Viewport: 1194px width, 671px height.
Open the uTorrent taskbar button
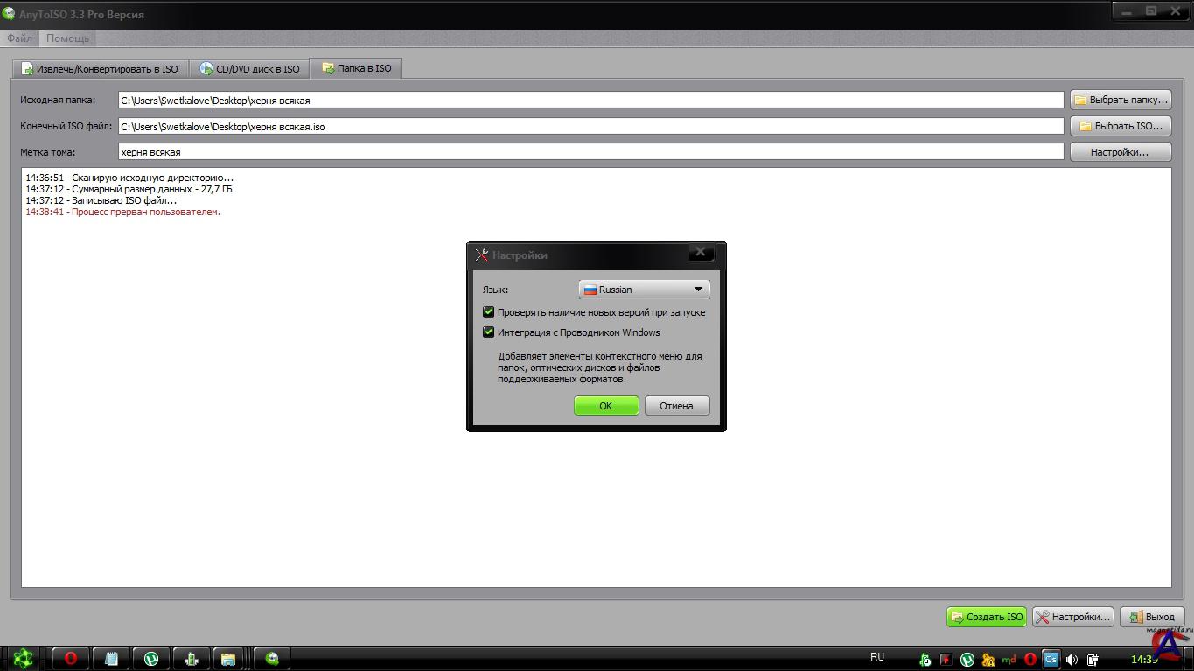tap(151, 659)
